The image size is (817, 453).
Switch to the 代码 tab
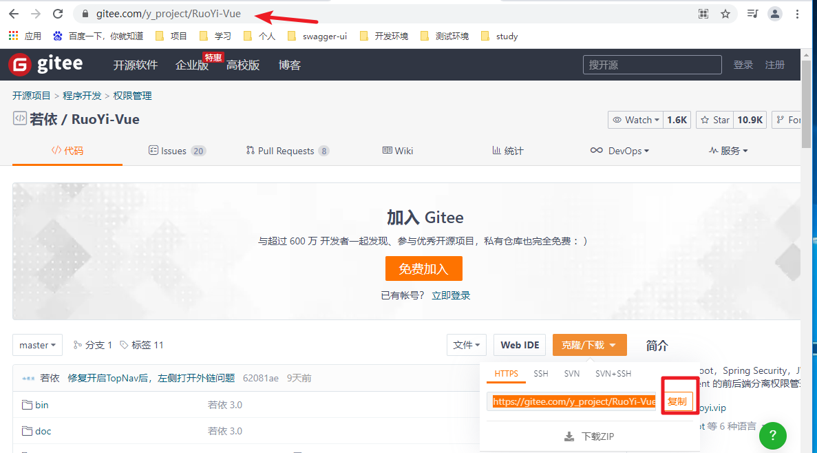tap(67, 151)
